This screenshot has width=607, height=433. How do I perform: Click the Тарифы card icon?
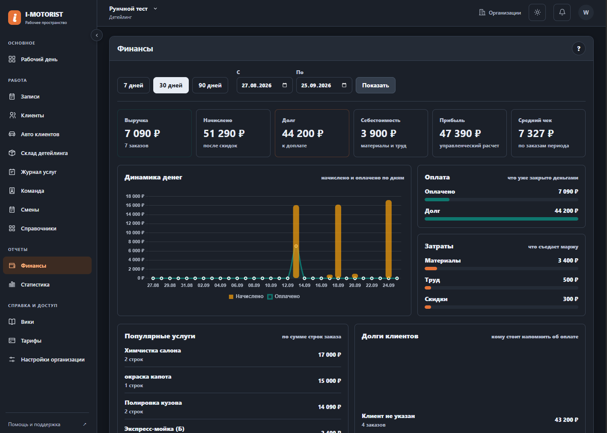[12, 340]
